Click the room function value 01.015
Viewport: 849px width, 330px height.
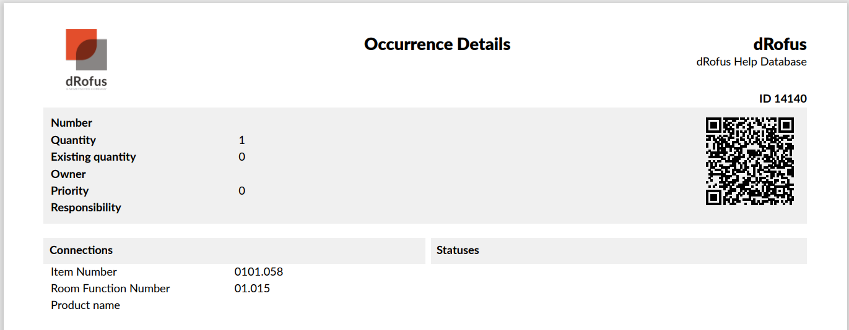(x=252, y=289)
